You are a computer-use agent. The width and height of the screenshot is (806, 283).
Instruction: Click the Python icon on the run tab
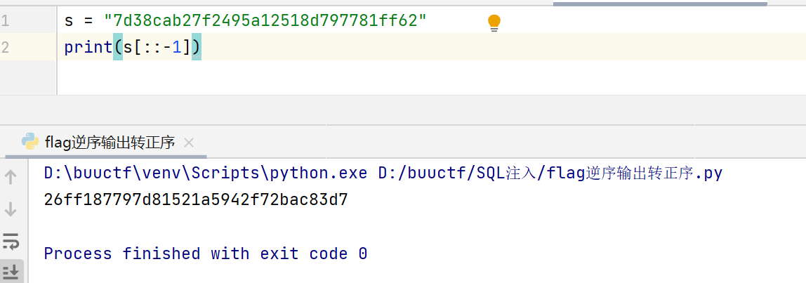[30, 142]
